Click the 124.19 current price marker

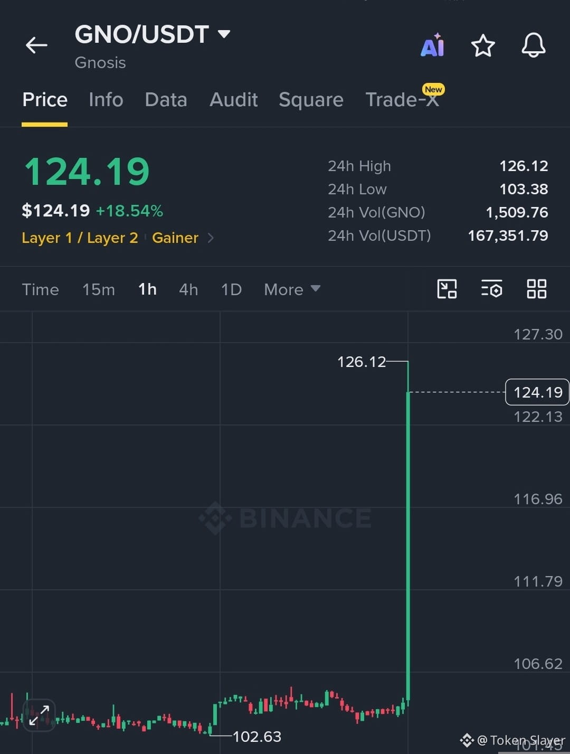point(537,392)
